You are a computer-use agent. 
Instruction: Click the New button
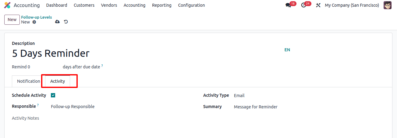12,20
